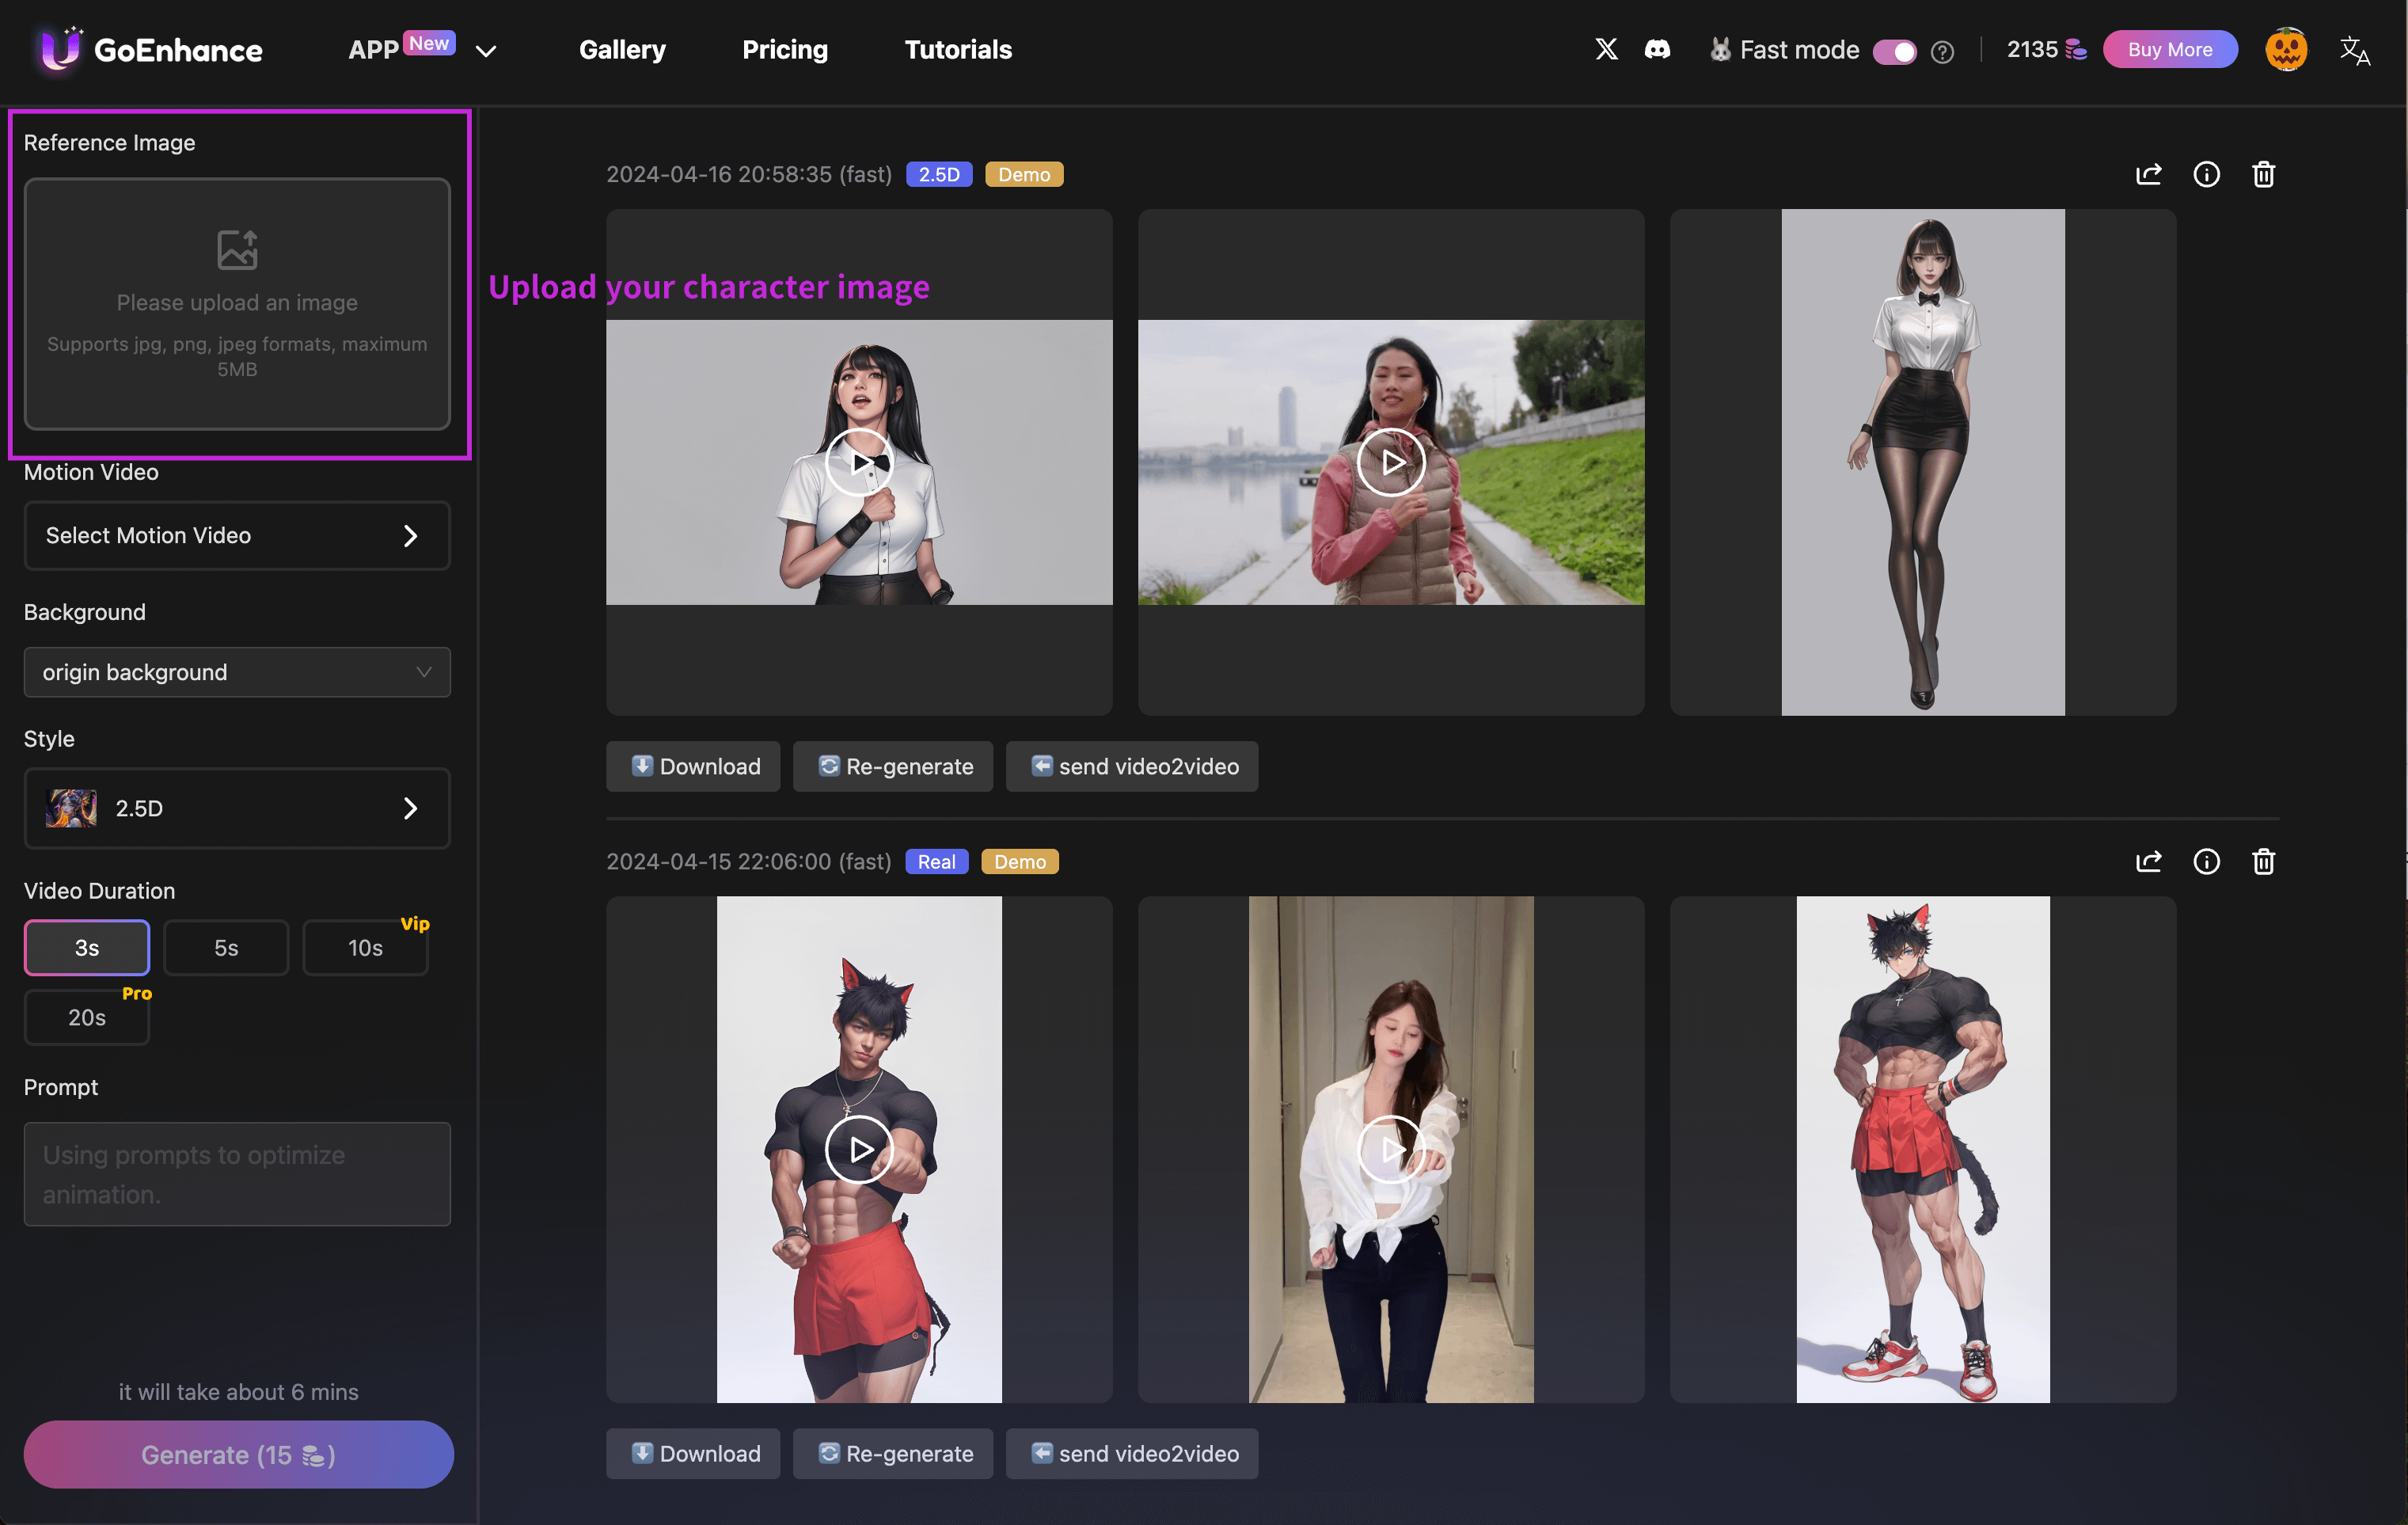Open the language translation icon

(2354, 50)
